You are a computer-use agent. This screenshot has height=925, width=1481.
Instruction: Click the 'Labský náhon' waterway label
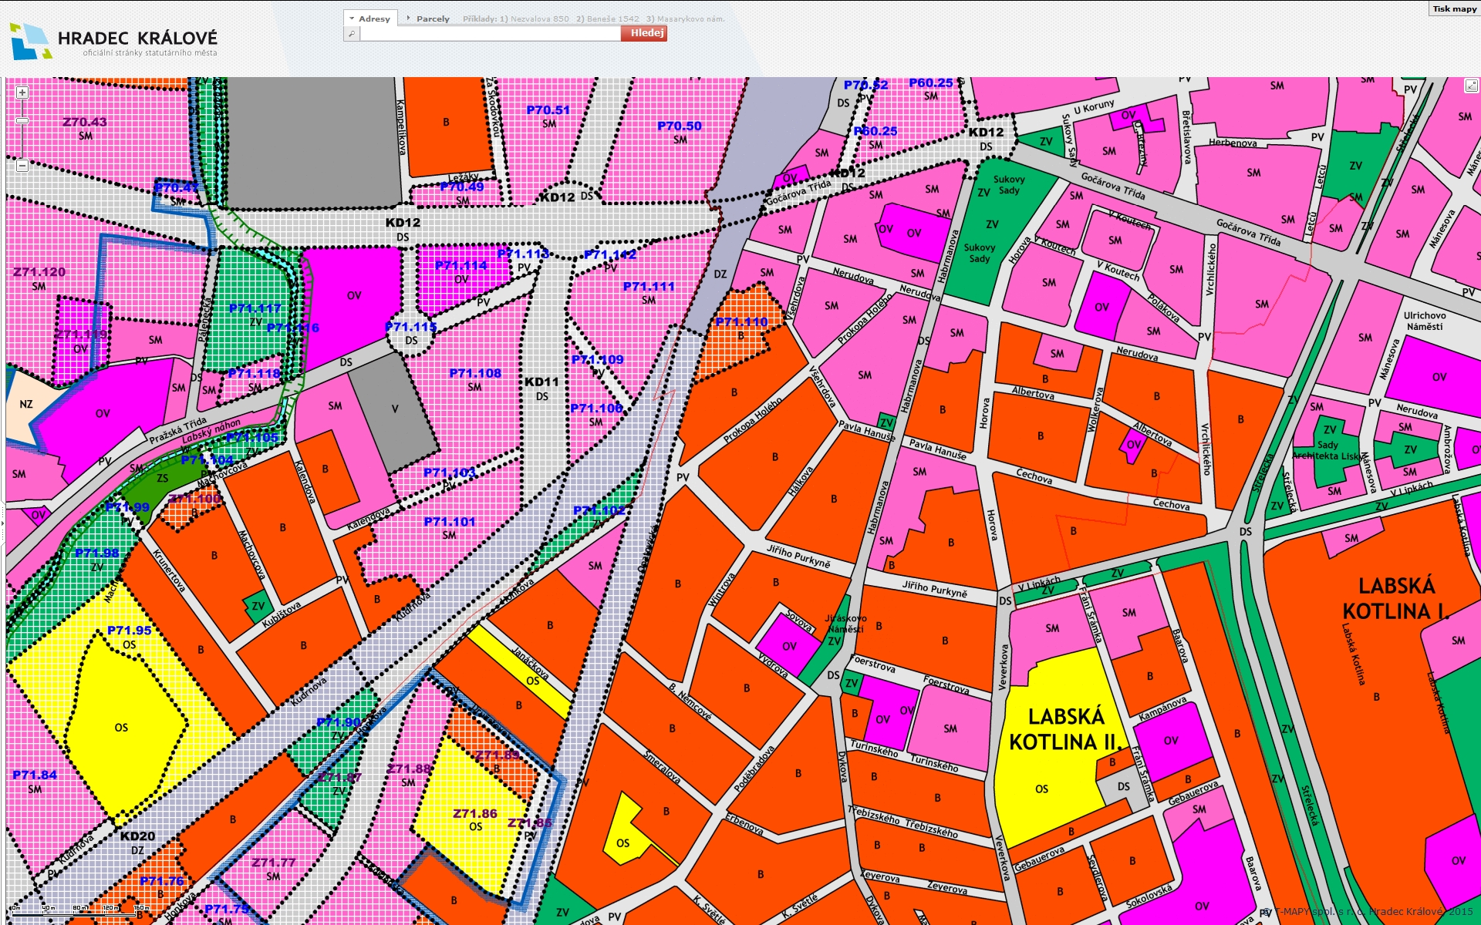pyautogui.click(x=211, y=431)
